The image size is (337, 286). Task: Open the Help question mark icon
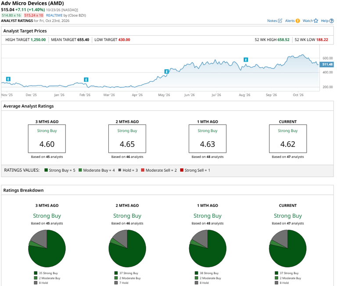point(332,21)
